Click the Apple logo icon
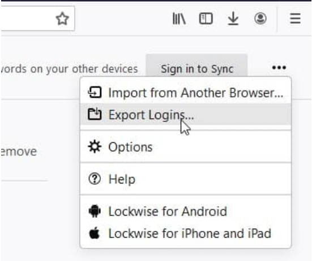The width and height of the screenshot is (312, 261). tap(95, 233)
